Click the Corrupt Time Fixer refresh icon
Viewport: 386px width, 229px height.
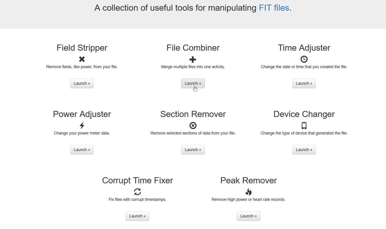137,192
